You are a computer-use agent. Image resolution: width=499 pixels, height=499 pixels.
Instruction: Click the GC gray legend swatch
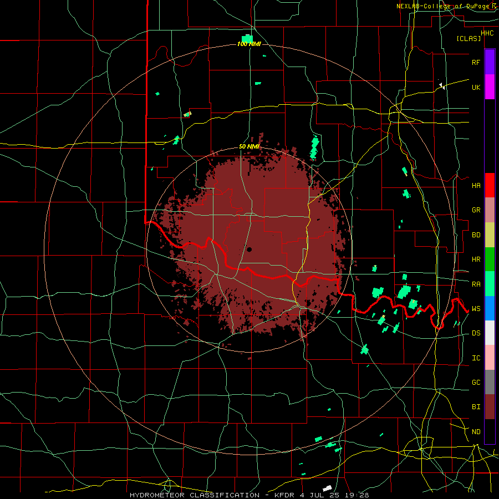coord(490,382)
